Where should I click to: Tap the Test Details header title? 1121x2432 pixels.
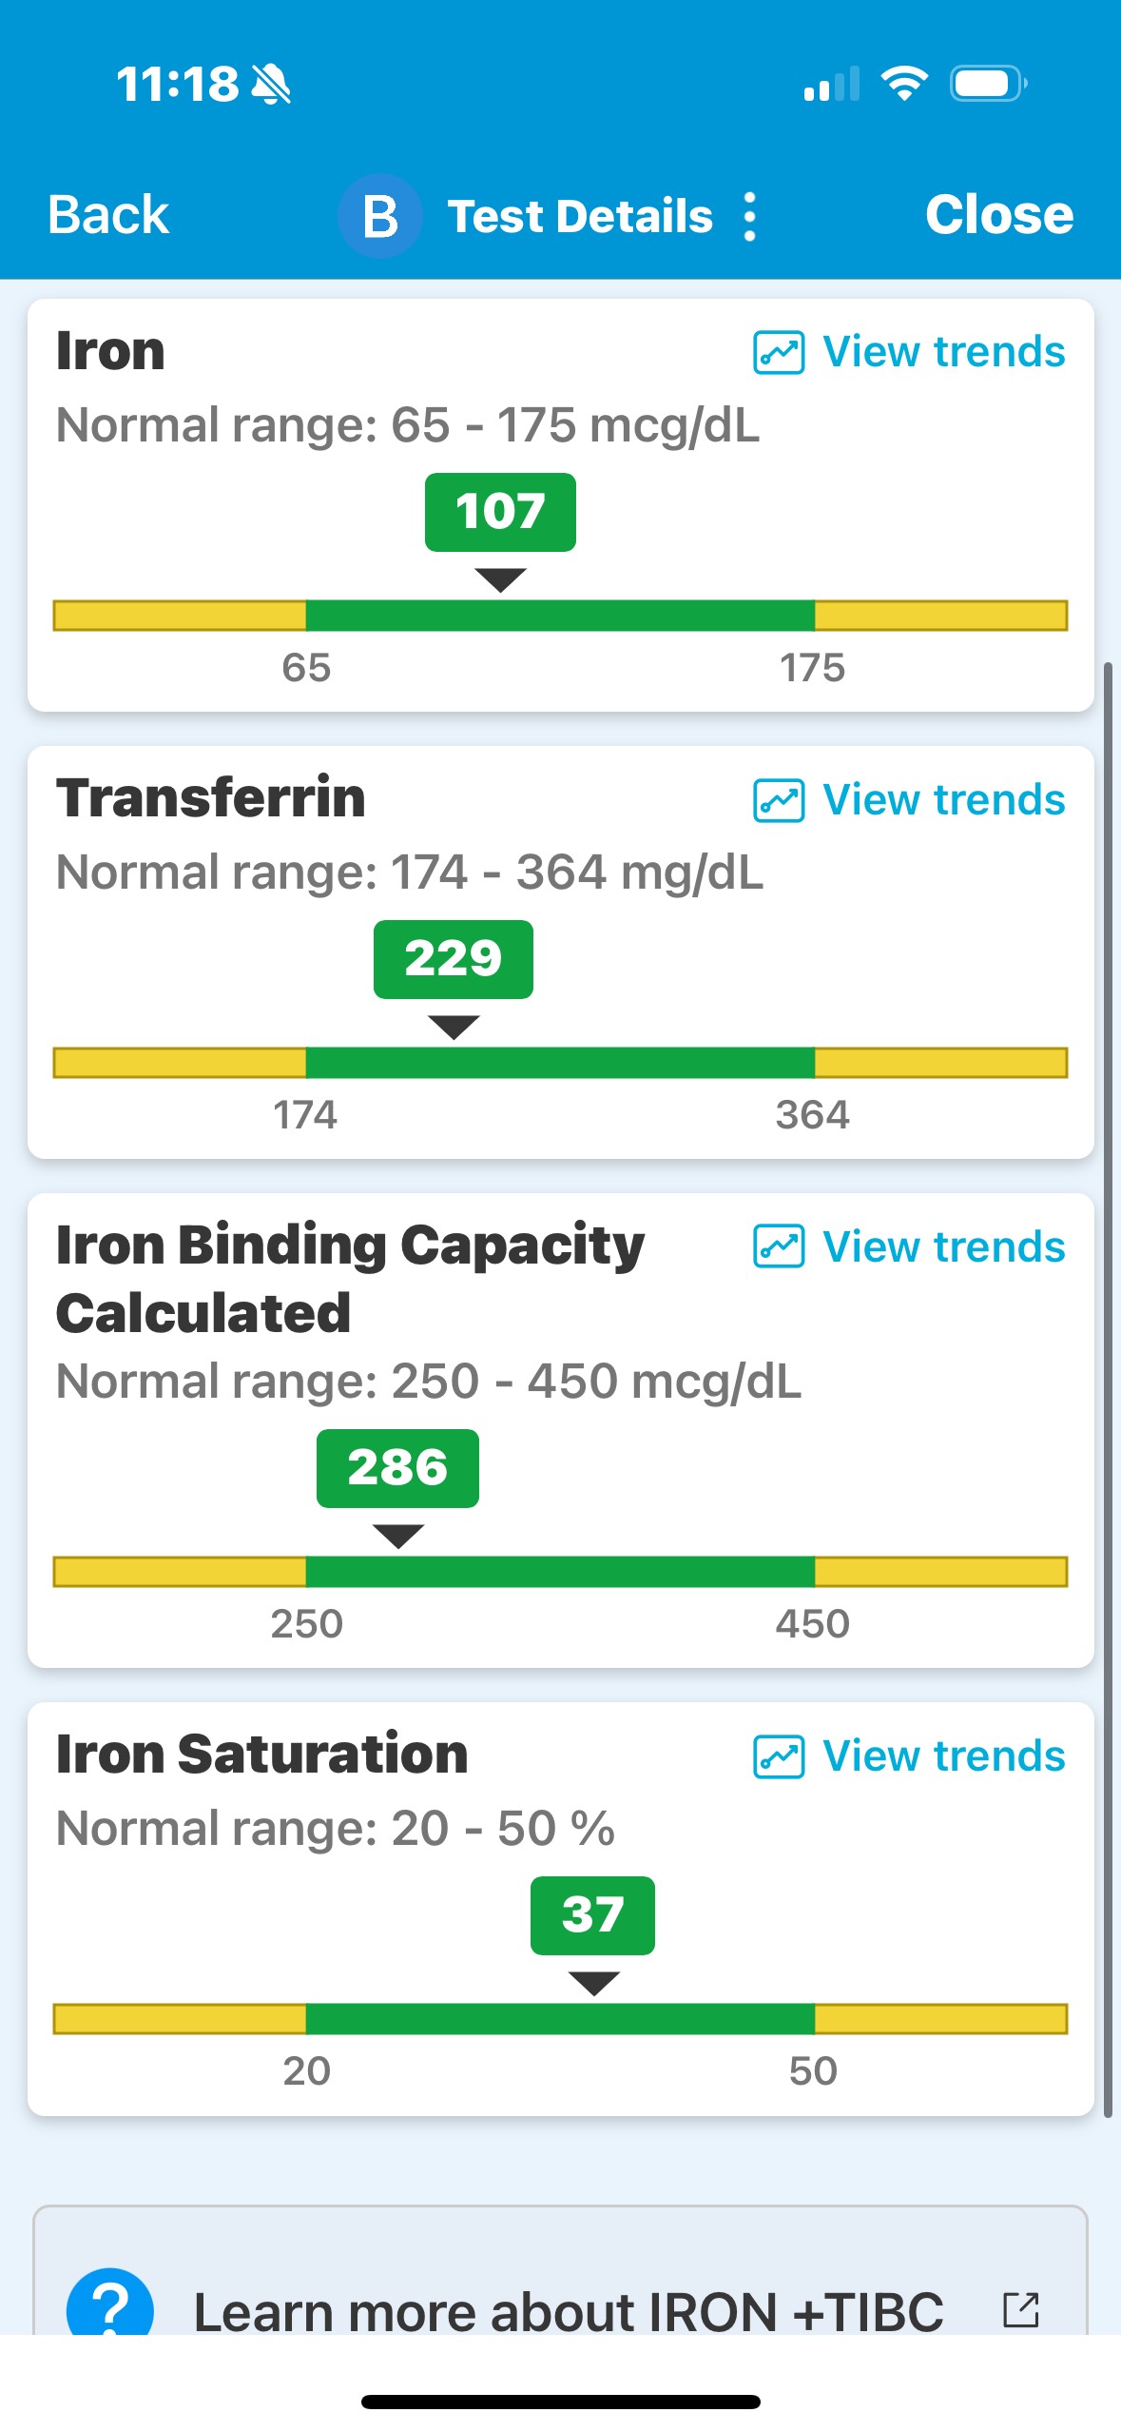point(580,217)
